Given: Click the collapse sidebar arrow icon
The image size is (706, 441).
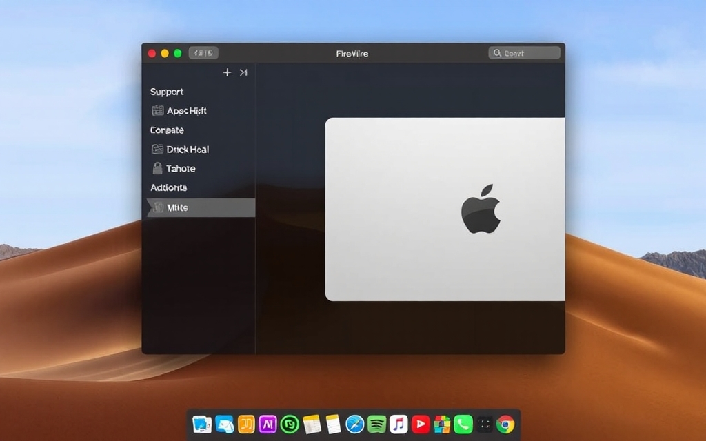Looking at the screenshot, I should click(243, 72).
